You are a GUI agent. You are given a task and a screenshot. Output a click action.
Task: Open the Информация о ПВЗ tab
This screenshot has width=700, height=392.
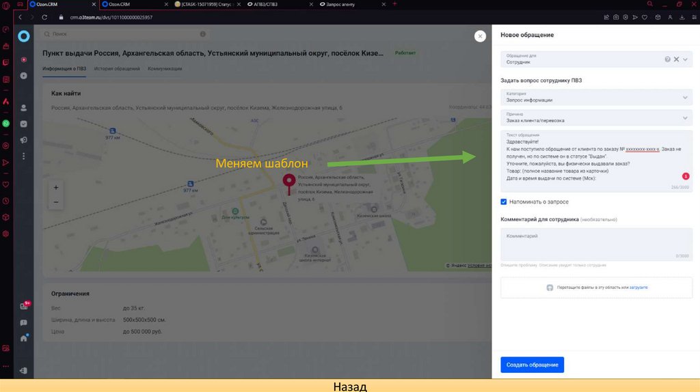pyautogui.click(x=64, y=69)
